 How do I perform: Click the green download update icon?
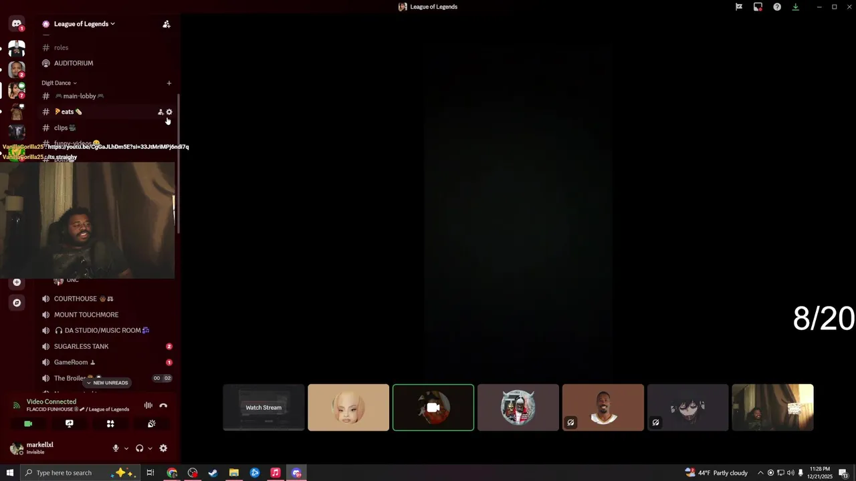point(796,7)
